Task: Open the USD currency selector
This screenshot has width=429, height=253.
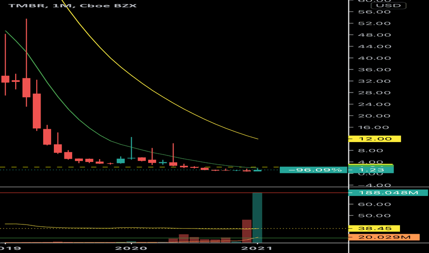Action: pos(388,6)
